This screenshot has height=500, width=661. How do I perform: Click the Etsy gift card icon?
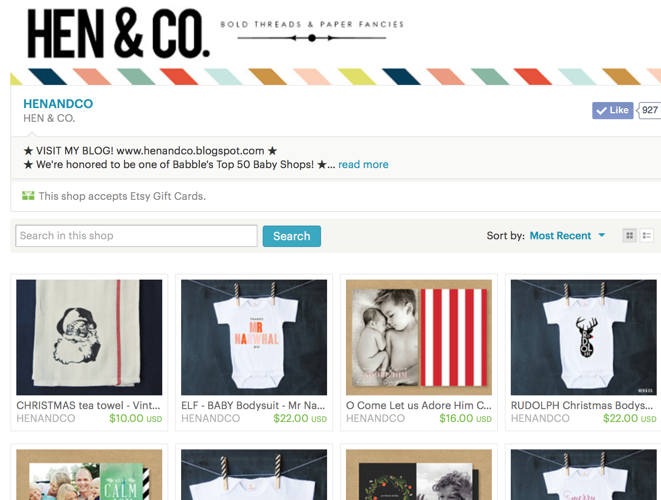[28, 196]
